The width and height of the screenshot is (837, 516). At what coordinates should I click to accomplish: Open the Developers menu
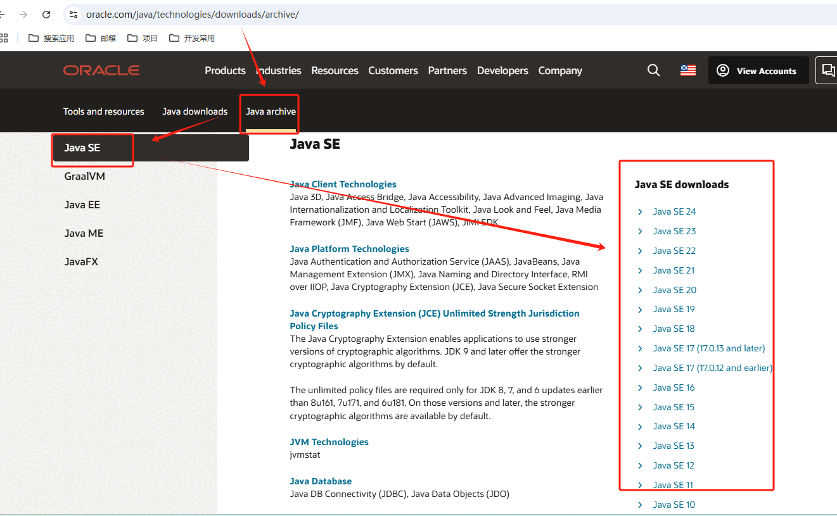click(x=502, y=70)
